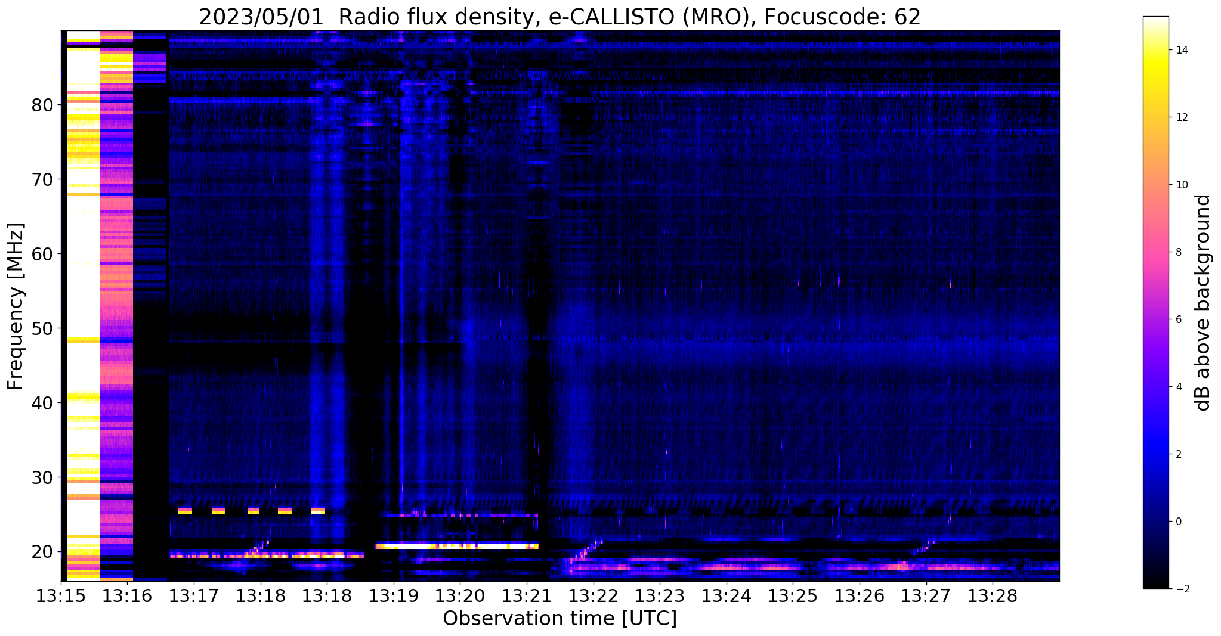The height and width of the screenshot is (636, 1221).
Task: Click the 13:21 time tick label
Action: [527, 596]
